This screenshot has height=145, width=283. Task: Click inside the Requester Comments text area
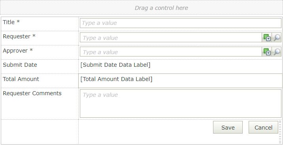point(181,104)
